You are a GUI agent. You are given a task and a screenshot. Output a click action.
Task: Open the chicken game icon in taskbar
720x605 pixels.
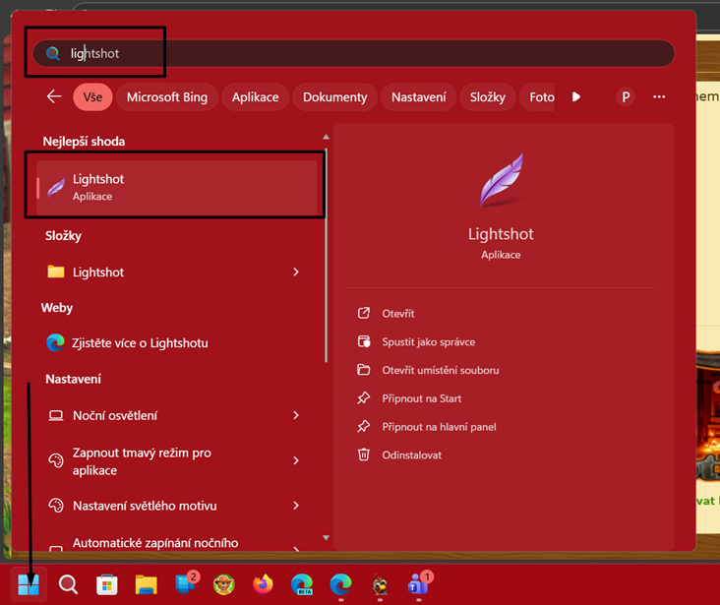pos(380,584)
